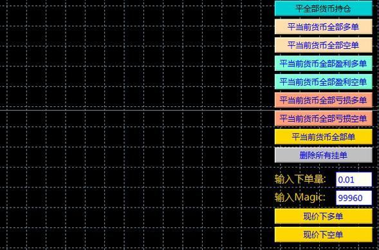Select the 平当前货币全部空单 button
The width and height of the screenshot is (379, 250).
(324, 45)
